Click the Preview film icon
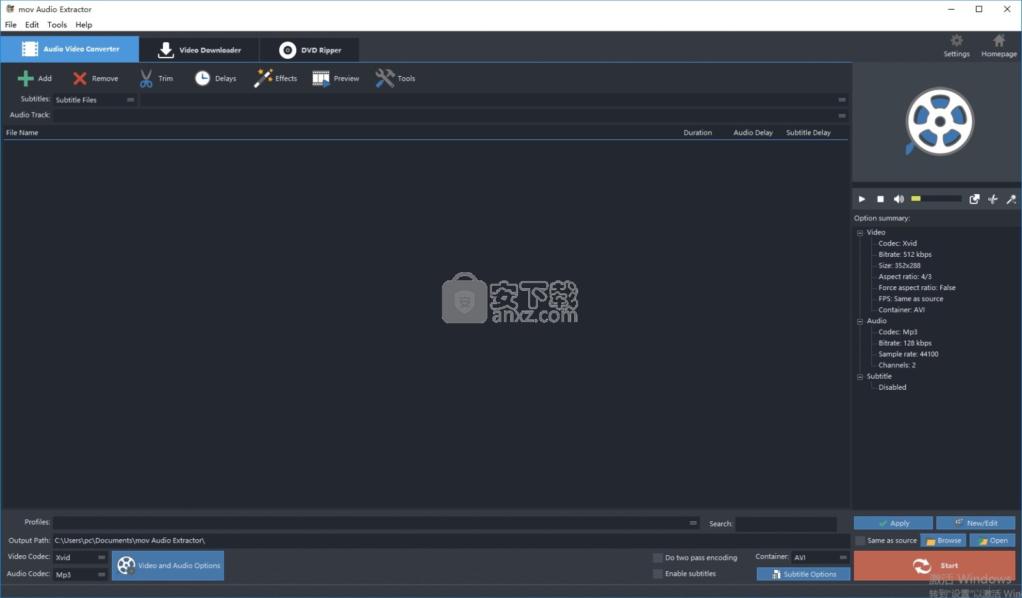Screen dimensions: 1022x598 click(x=321, y=79)
